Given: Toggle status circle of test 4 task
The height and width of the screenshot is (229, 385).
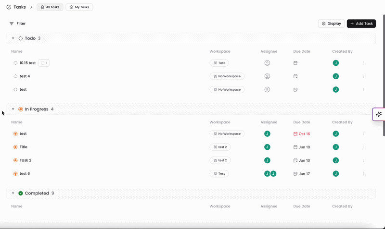Looking at the screenshot, I should [x=15, y=76].
